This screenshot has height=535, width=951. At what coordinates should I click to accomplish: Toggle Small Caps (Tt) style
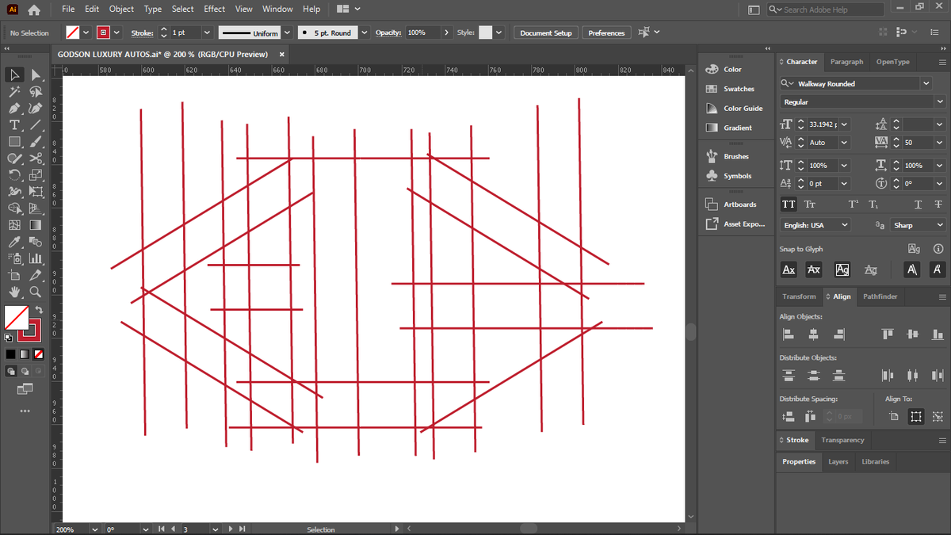[810, 204]
